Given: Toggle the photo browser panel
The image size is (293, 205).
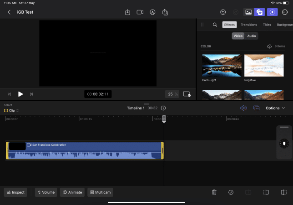Looking at the screenshot, I should click(x=248, y=12).
